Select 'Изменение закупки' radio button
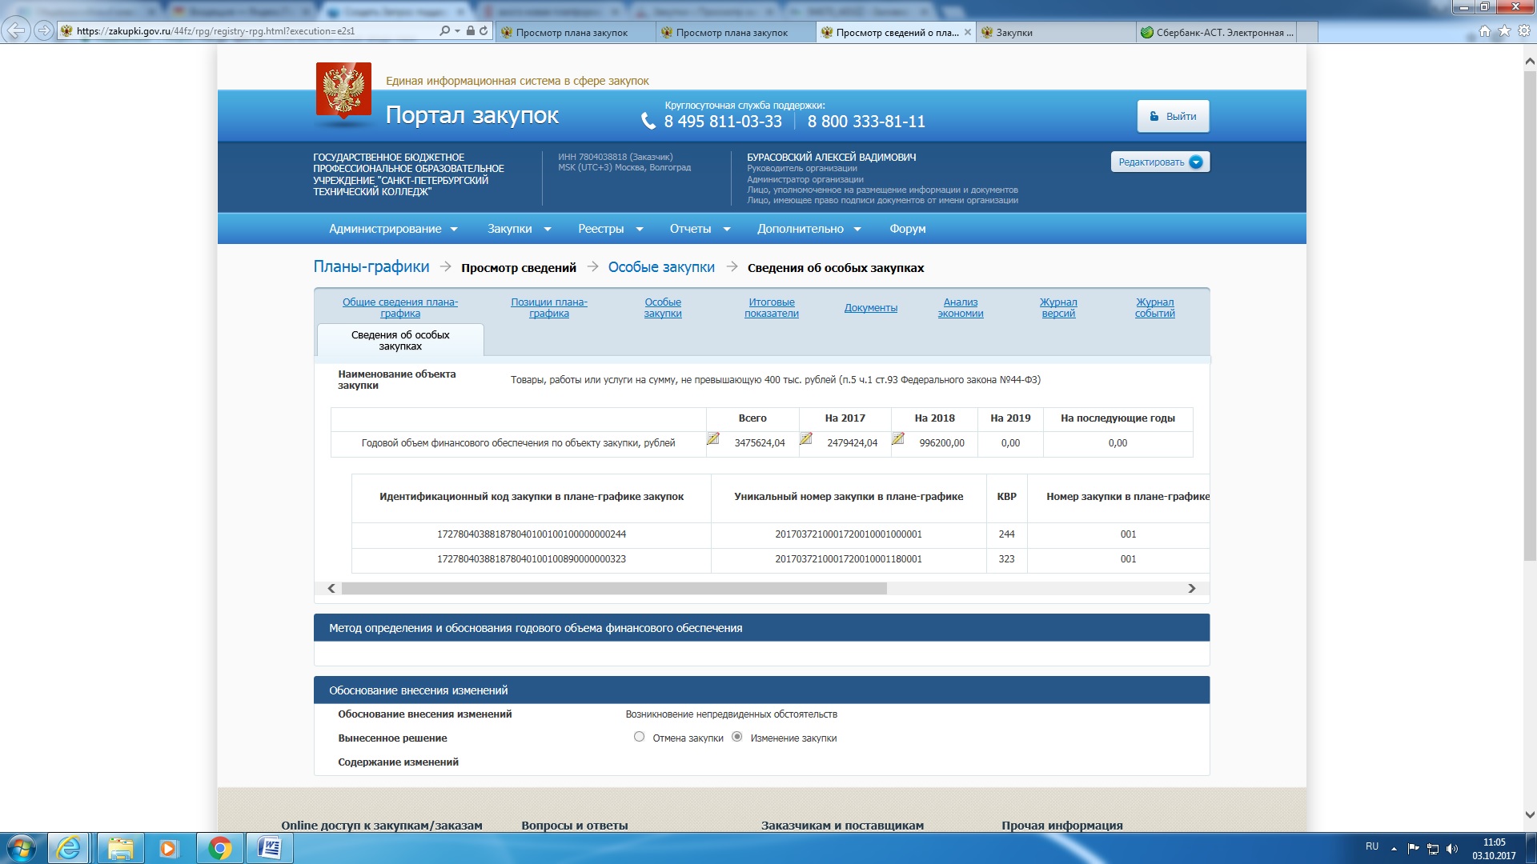Screen dimensions: 1537x864 point(737,737)
